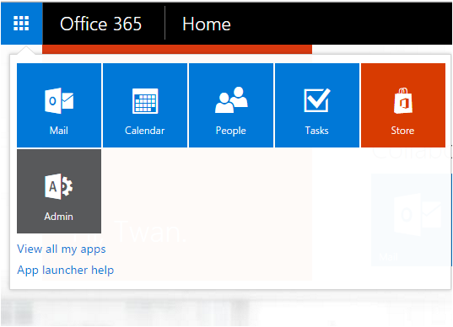Image resolution: width=453 pixels, height=327 pixels.
Task: Open App launcher help link
Action: coord(66,271)
